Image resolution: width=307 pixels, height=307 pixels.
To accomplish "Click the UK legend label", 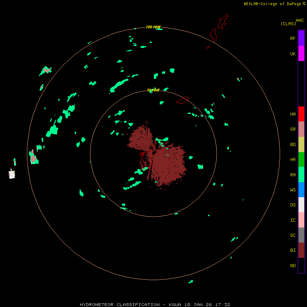I will tap(293, 54).
